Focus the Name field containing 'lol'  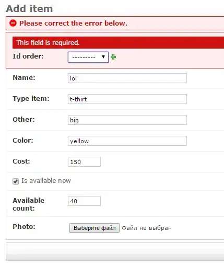coord(127,78)
